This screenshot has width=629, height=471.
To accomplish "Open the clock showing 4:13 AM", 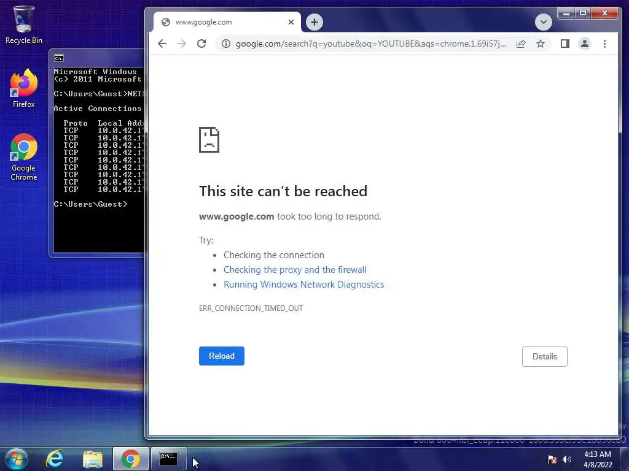I will [x=598, y=459].
